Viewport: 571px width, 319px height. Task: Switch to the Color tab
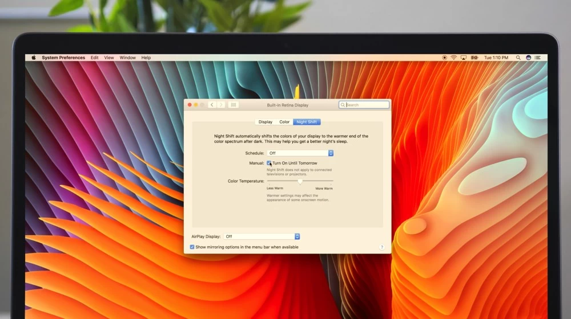(284, 122)
